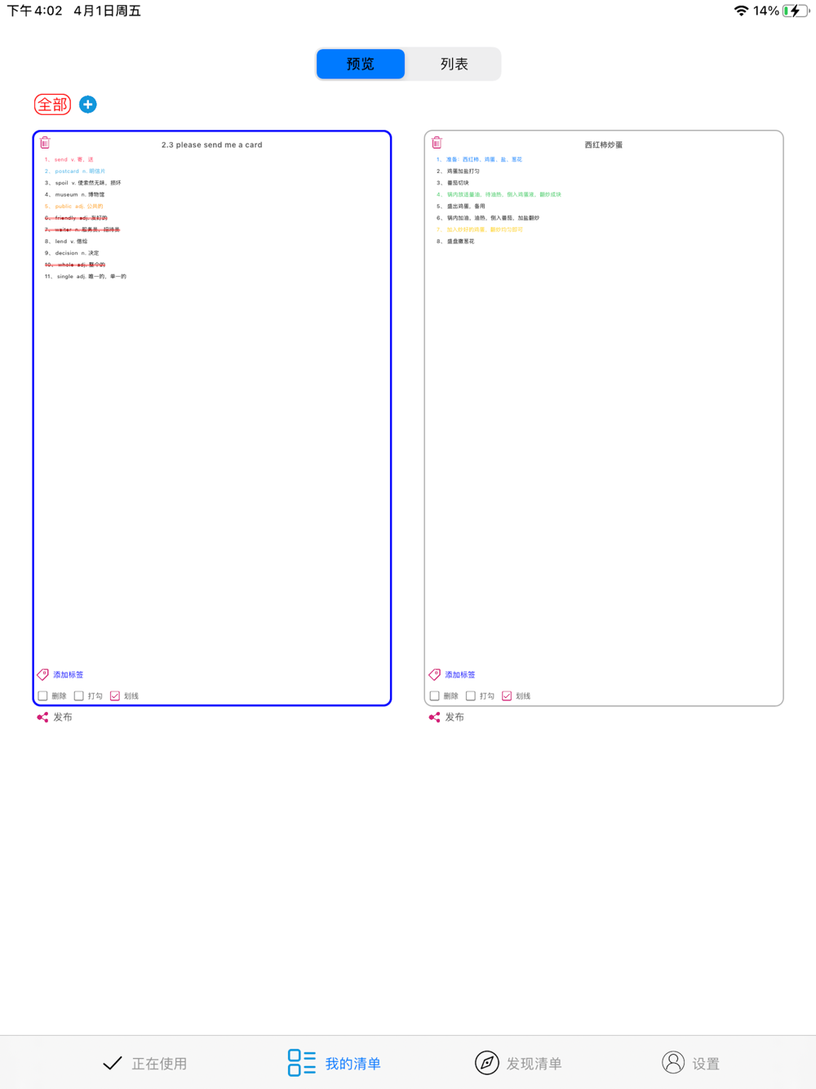Tap item '3、spoil v.'
This screenshot has width=816, height=1089.
click(x=82, y=183)
